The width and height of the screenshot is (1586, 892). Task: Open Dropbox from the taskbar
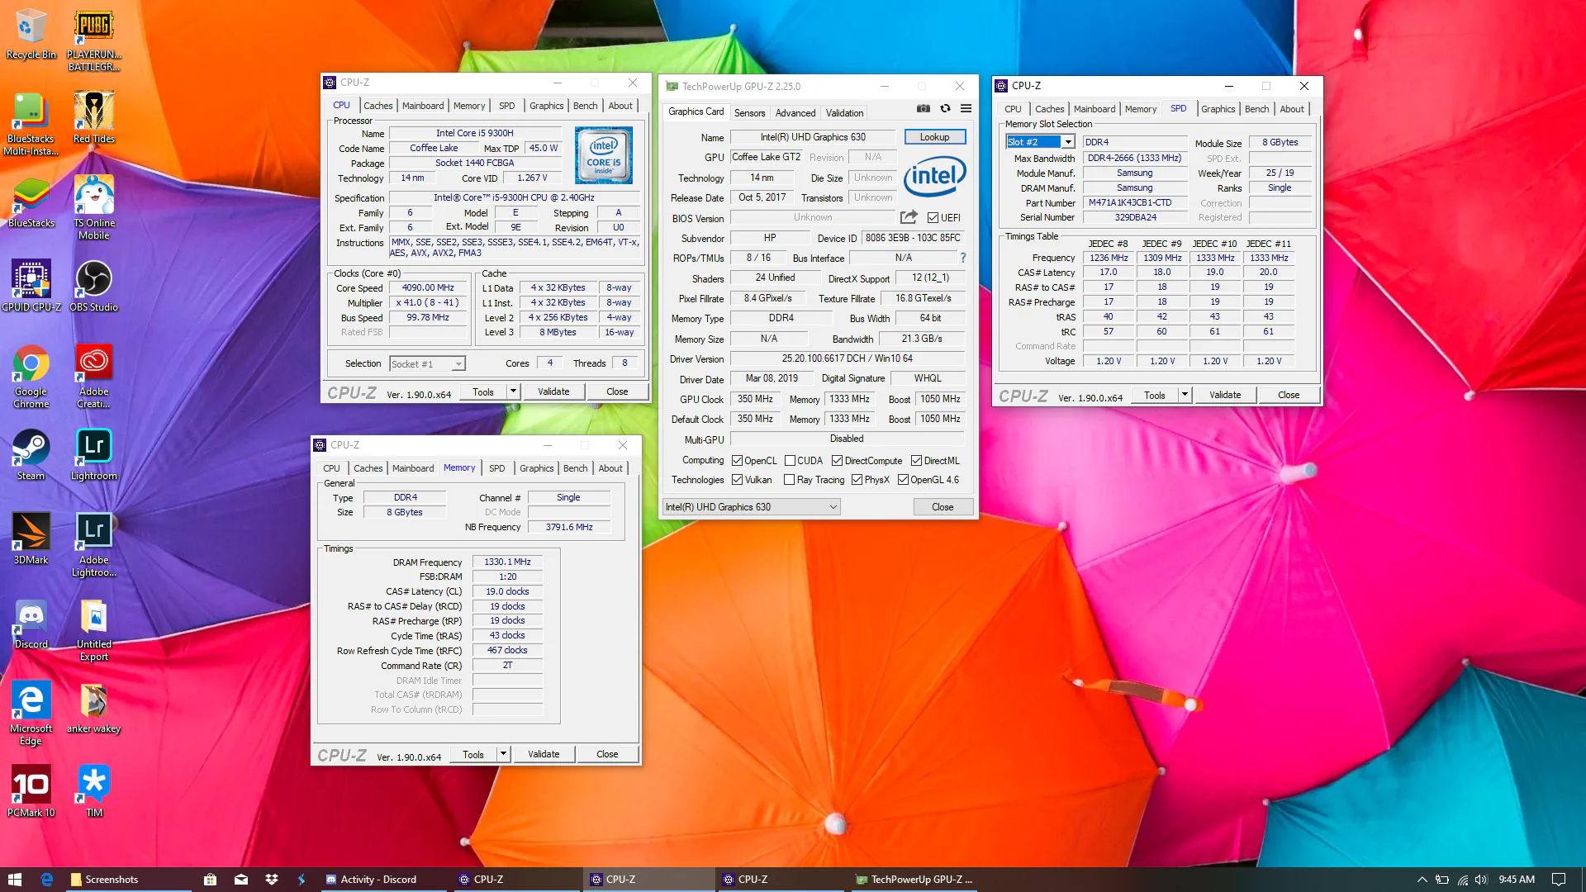coord(272,880)
